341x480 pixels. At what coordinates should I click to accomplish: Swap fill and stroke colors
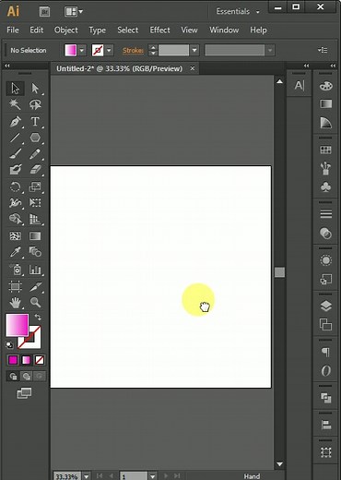tap(38, 317)
